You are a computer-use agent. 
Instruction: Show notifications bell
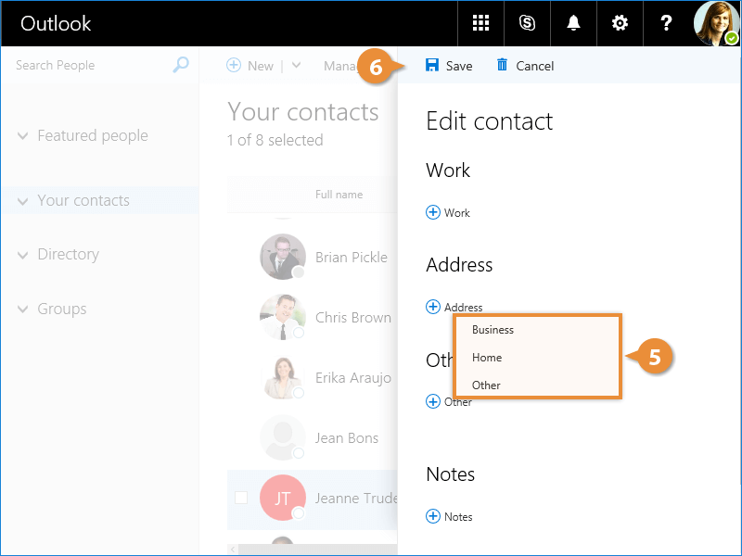(573, 23)
